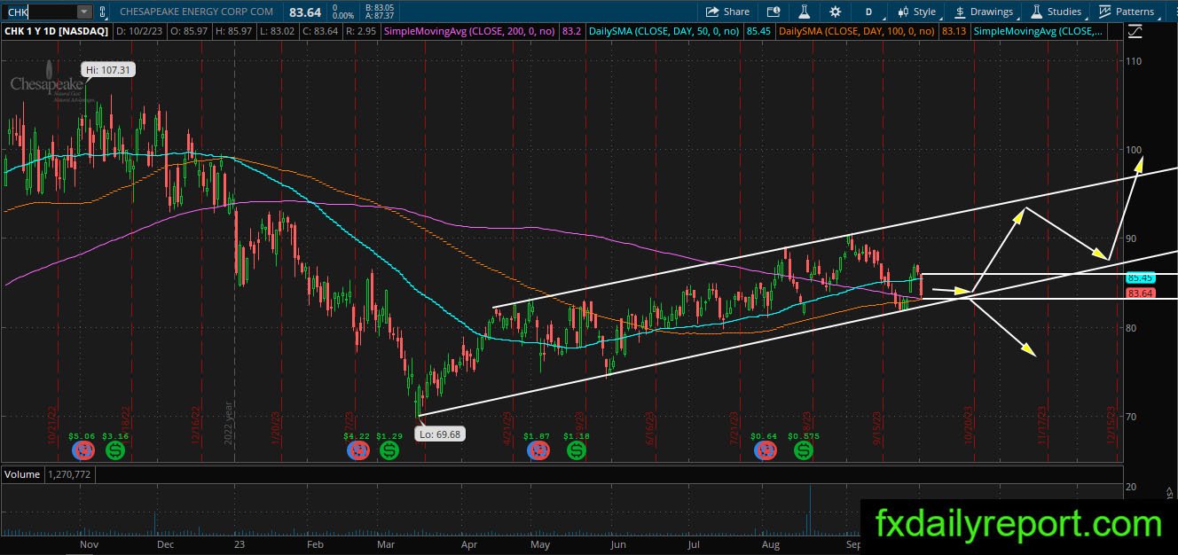Click the 83.2 SMA 200 value
Viewport: 1178px width, 555px height.
click(572, 31)
